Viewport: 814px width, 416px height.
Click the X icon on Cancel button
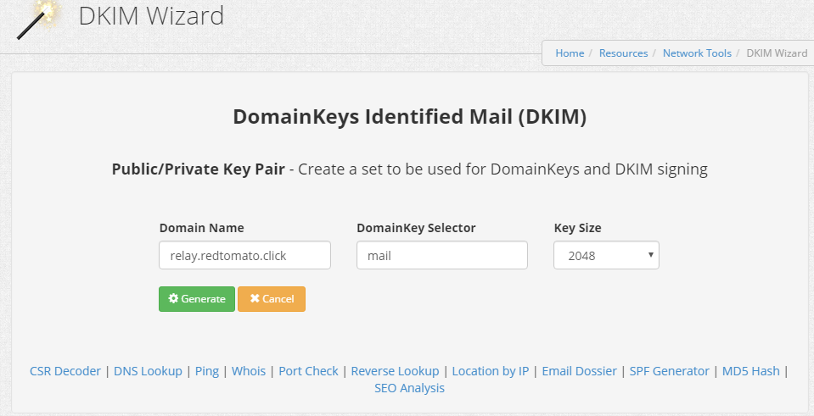point(255,298)
